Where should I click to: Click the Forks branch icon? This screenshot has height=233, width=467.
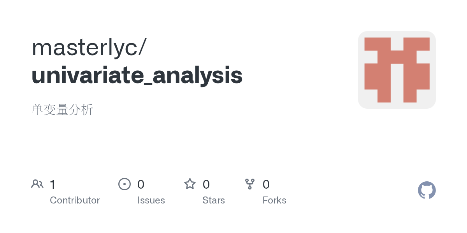pos(250,184)
